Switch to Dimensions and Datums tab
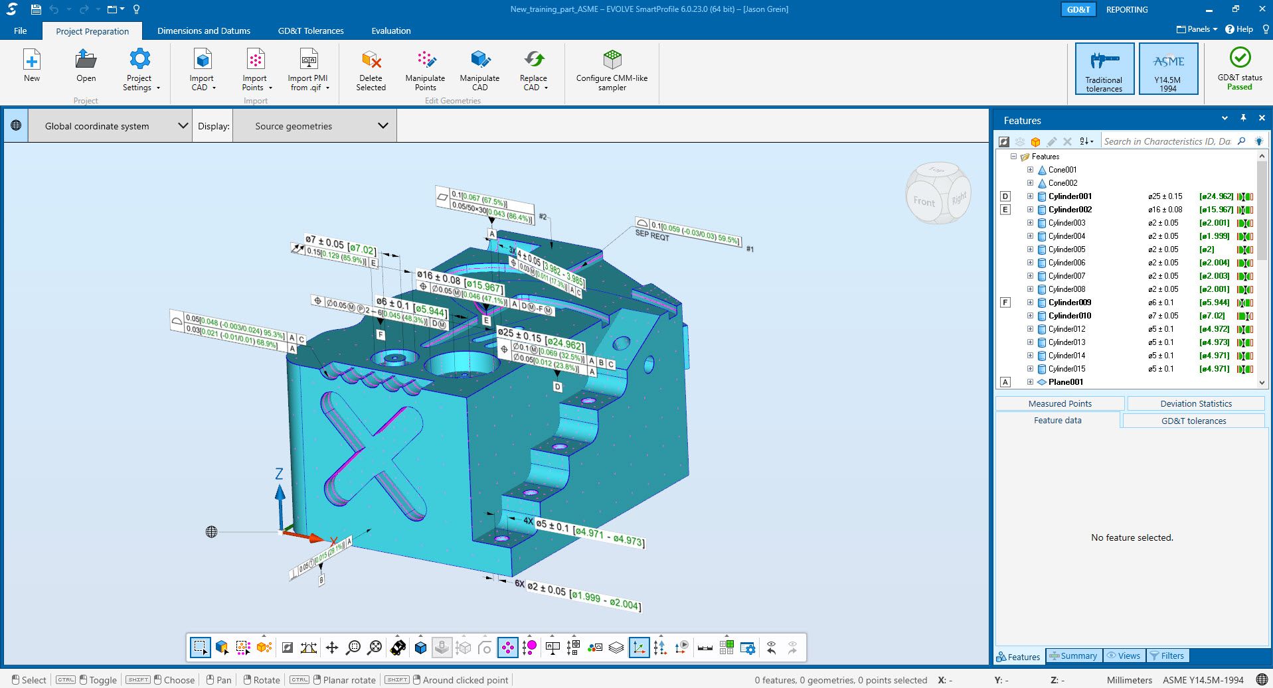Viewport: 1273px width, 688px height. [x=204, y=31]
